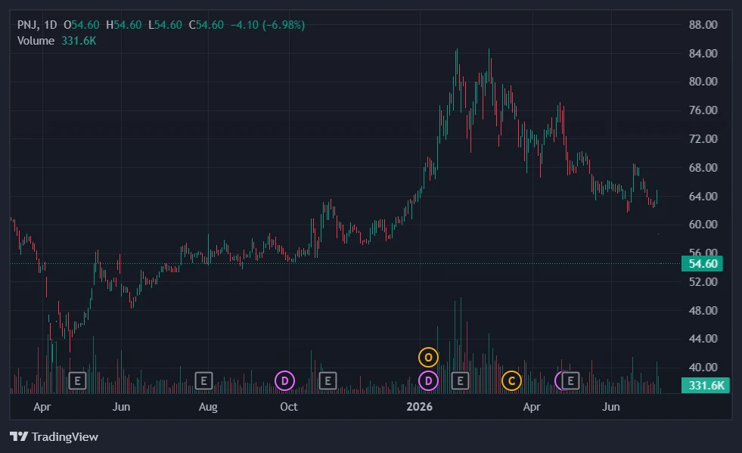Click the green 331.6K volume tag
This screenshot has height=453, width=742.
coord(706,385)
